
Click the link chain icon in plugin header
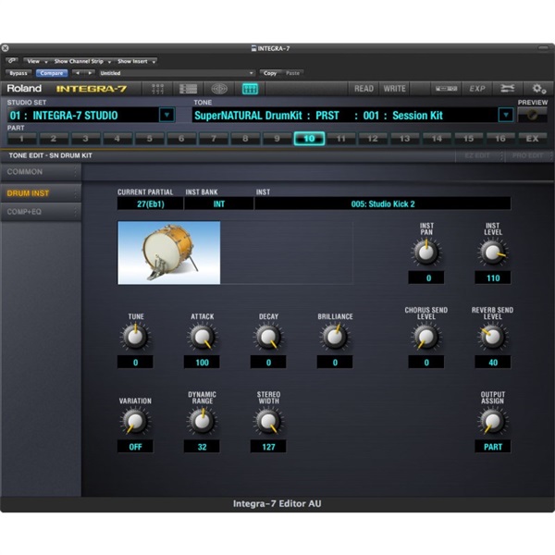click(x=12, y=61)
